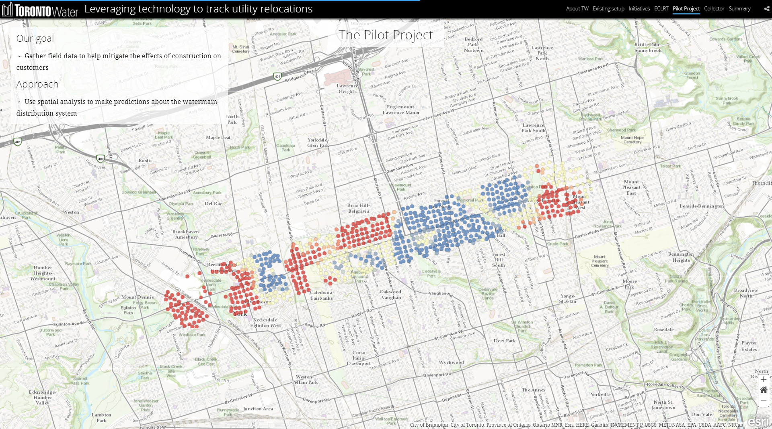Open the share options icon

766,9
